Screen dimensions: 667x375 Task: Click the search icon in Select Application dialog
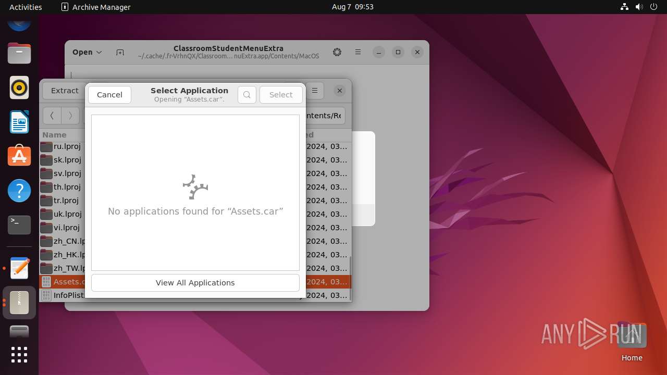tap(247, 95)
